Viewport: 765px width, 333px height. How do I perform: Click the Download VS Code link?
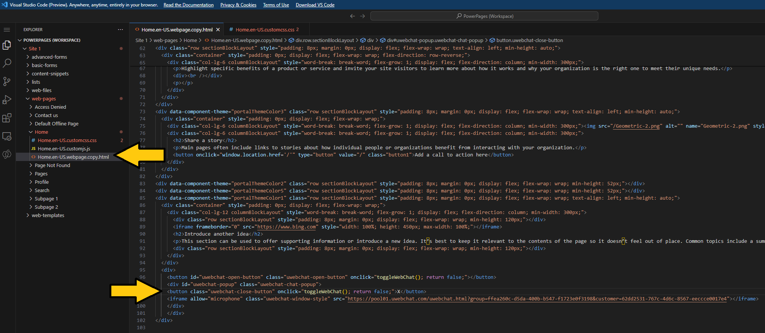(315, 5)
